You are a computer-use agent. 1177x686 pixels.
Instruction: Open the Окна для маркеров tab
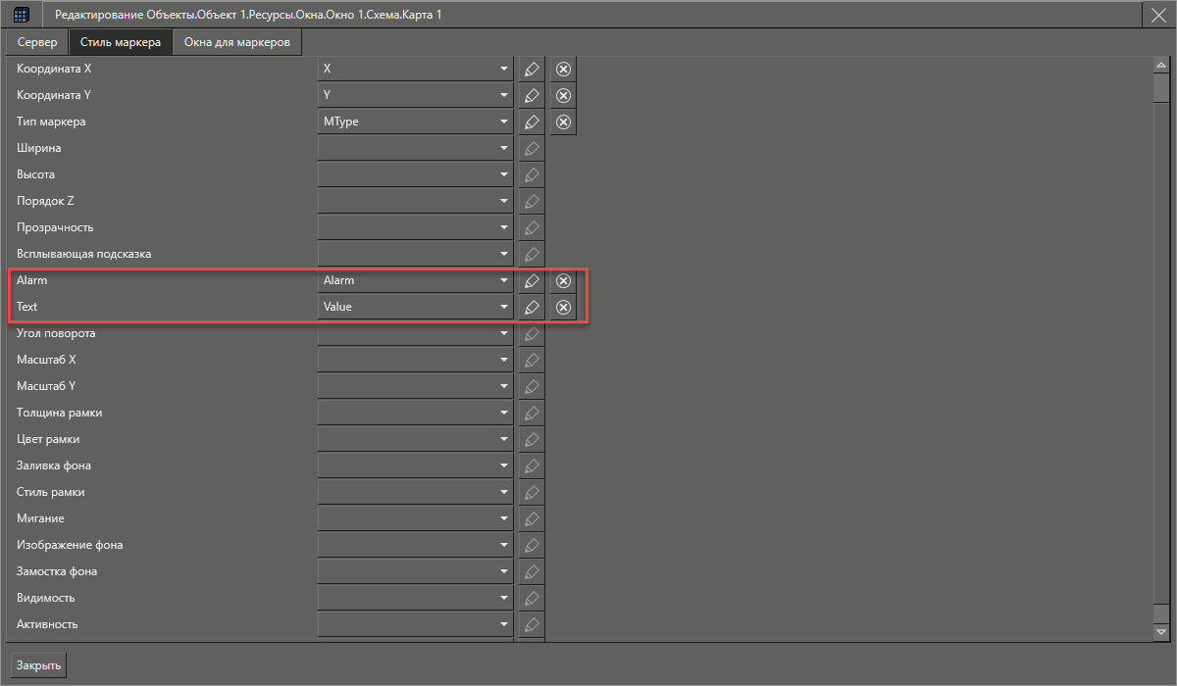point(237,43)
